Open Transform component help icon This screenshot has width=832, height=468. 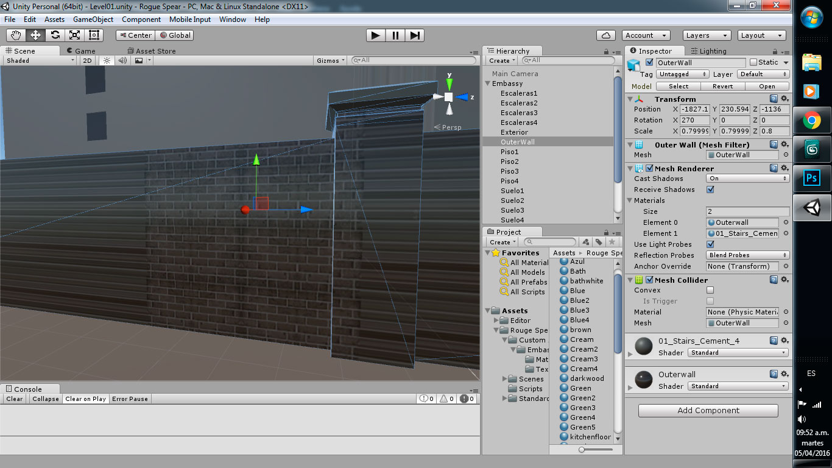(774, 99)
